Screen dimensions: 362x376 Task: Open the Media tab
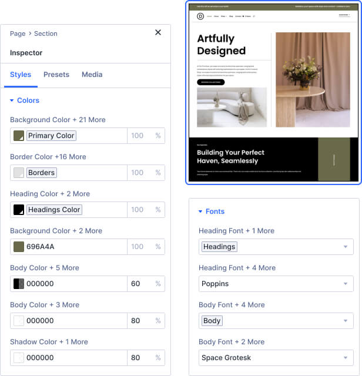(x=92, y=75)
